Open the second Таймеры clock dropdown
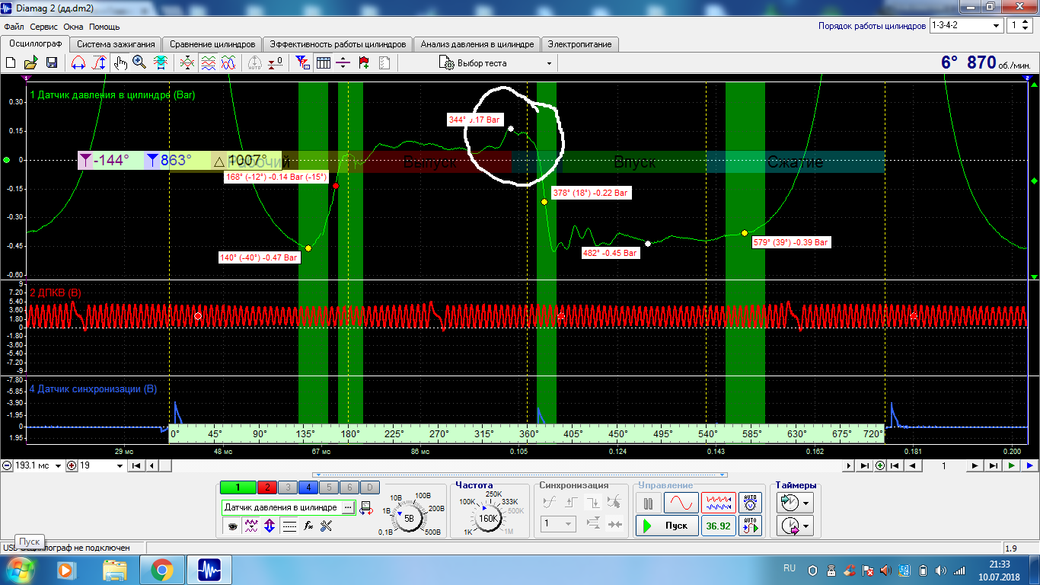 pos(794,526)
